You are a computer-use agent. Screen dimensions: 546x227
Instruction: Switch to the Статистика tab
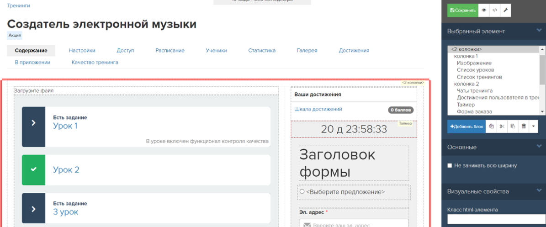(x=262, y=51)
